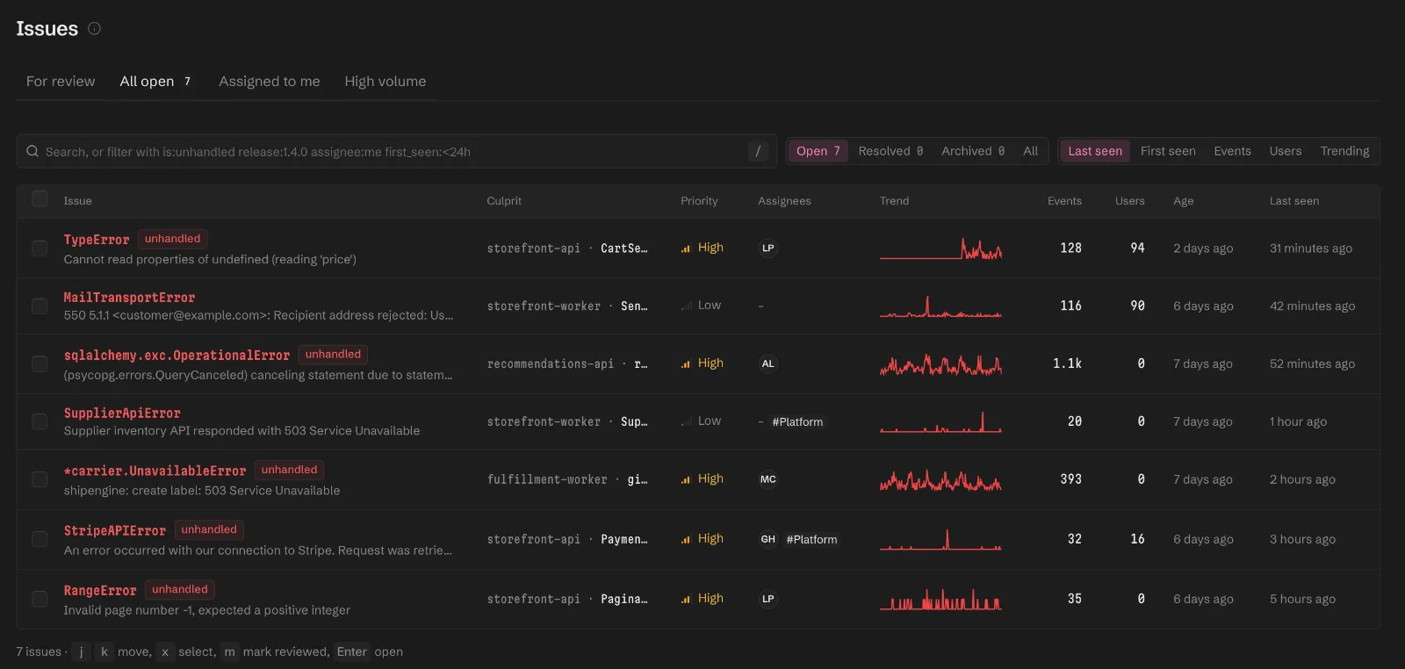Click the slash shortcut hint in search bar

758,151
